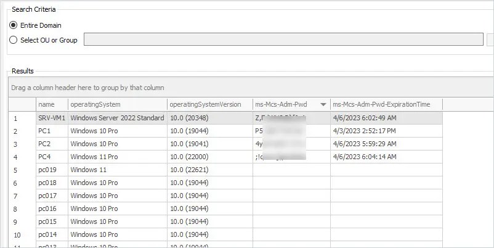Viewport: 494px width, 248px height.
Task: Click the version cell in the pc016 row
Action: pos(210,209)
